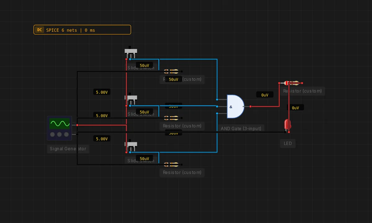
Task: Click the 0uV probe at AND gate output
Action: [265, 95]
